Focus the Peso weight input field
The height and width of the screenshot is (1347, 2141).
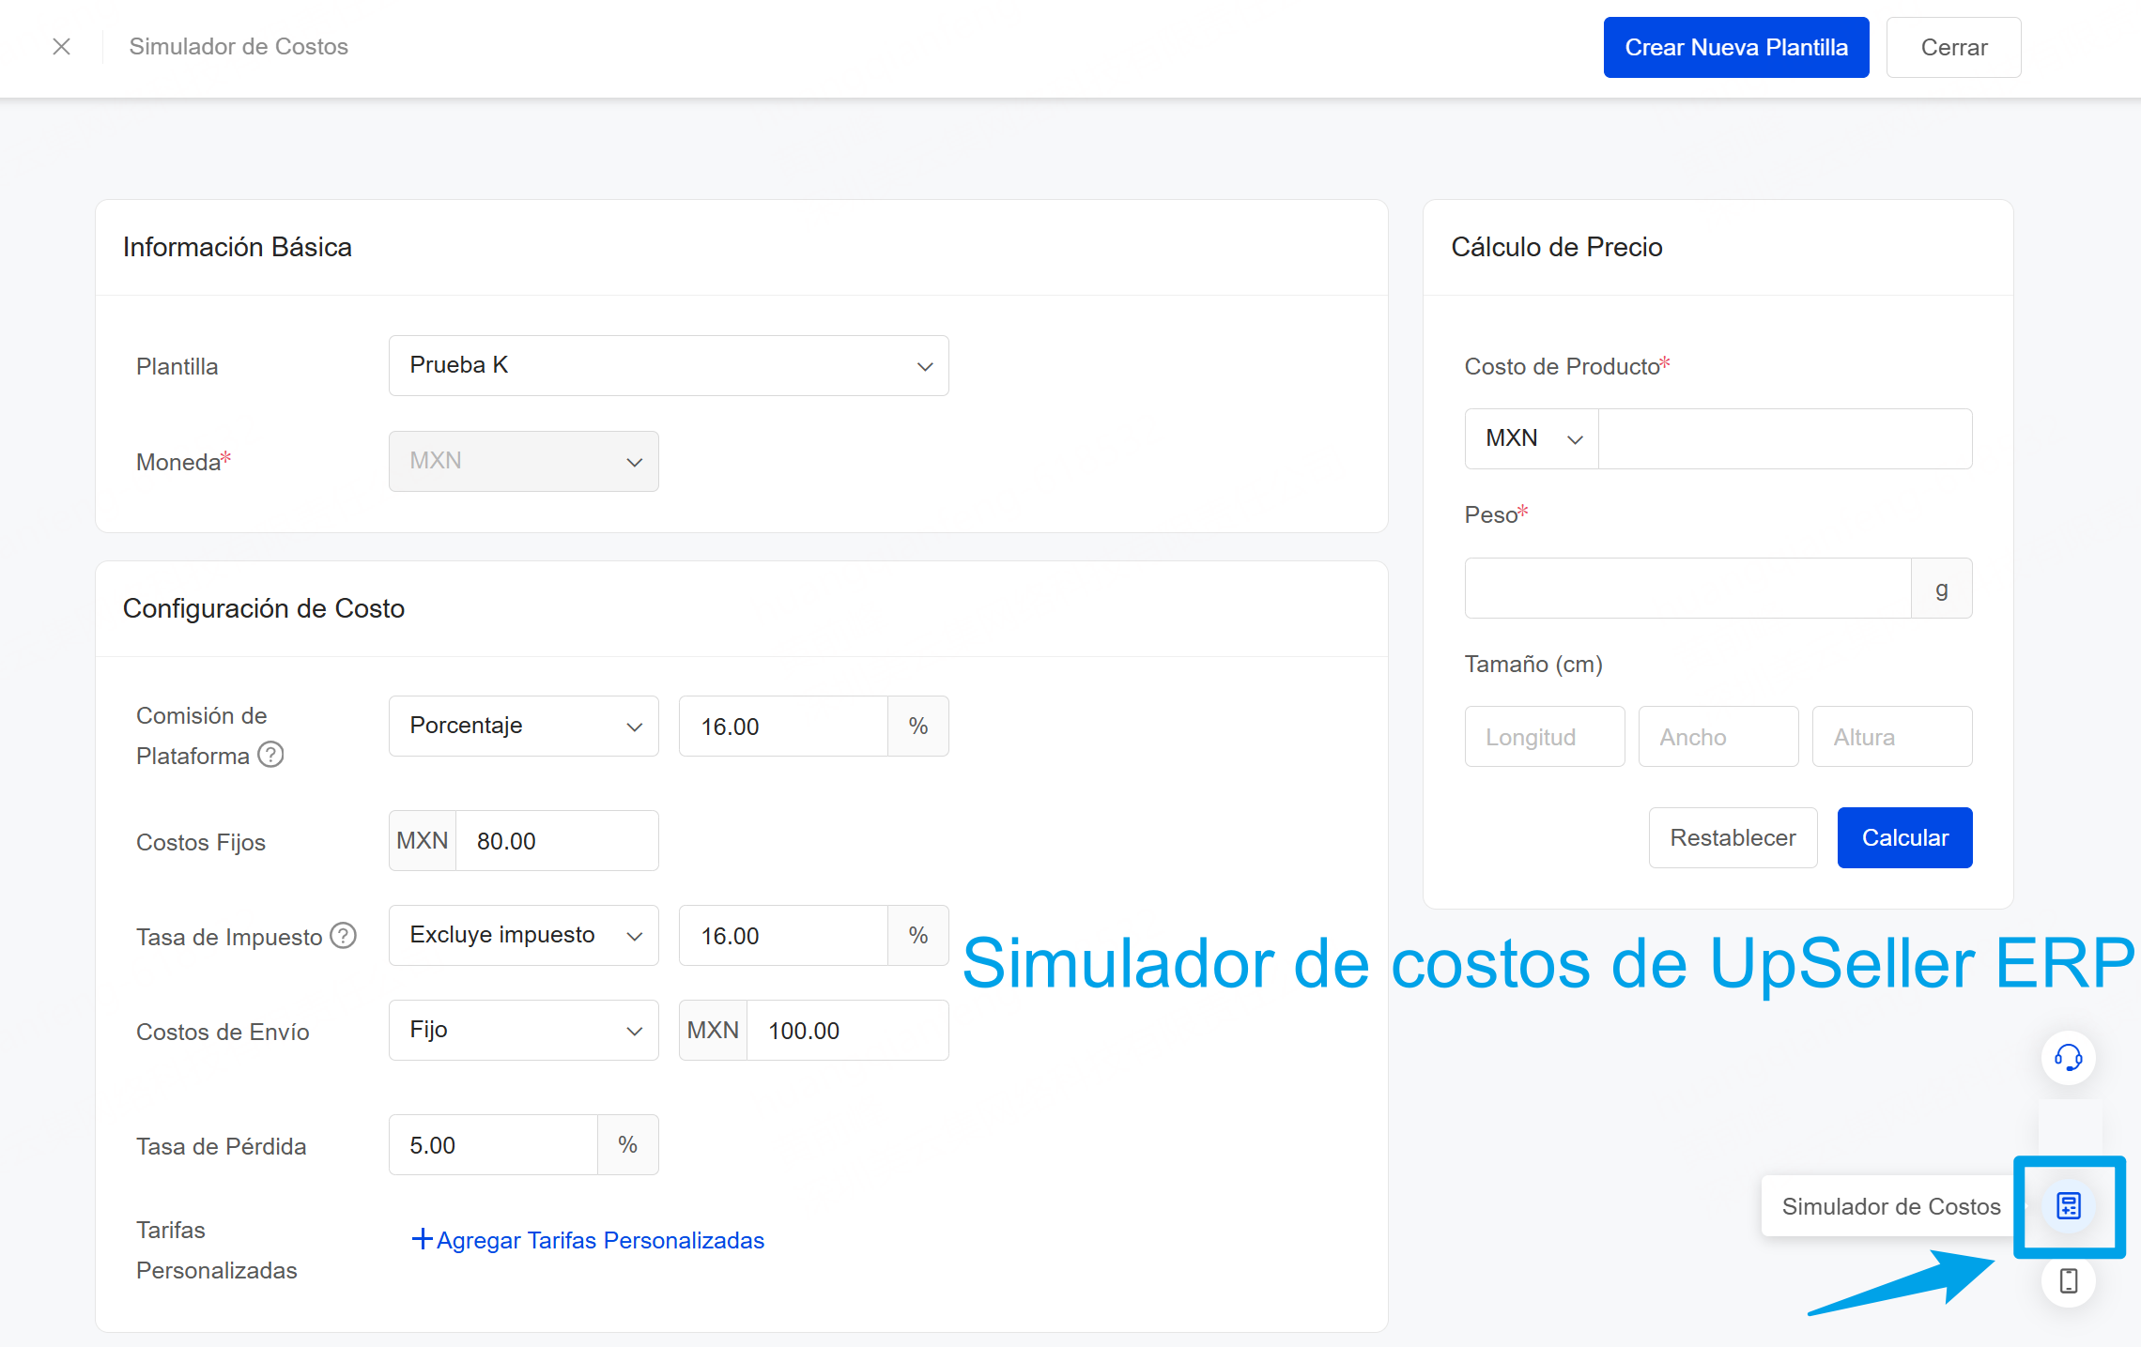tap(1687, 588)
